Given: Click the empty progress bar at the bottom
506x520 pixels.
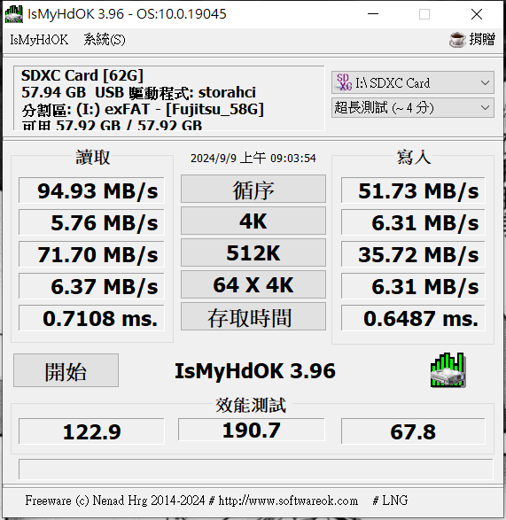Looking at the screenshot, I should click(x=255, y=469).
